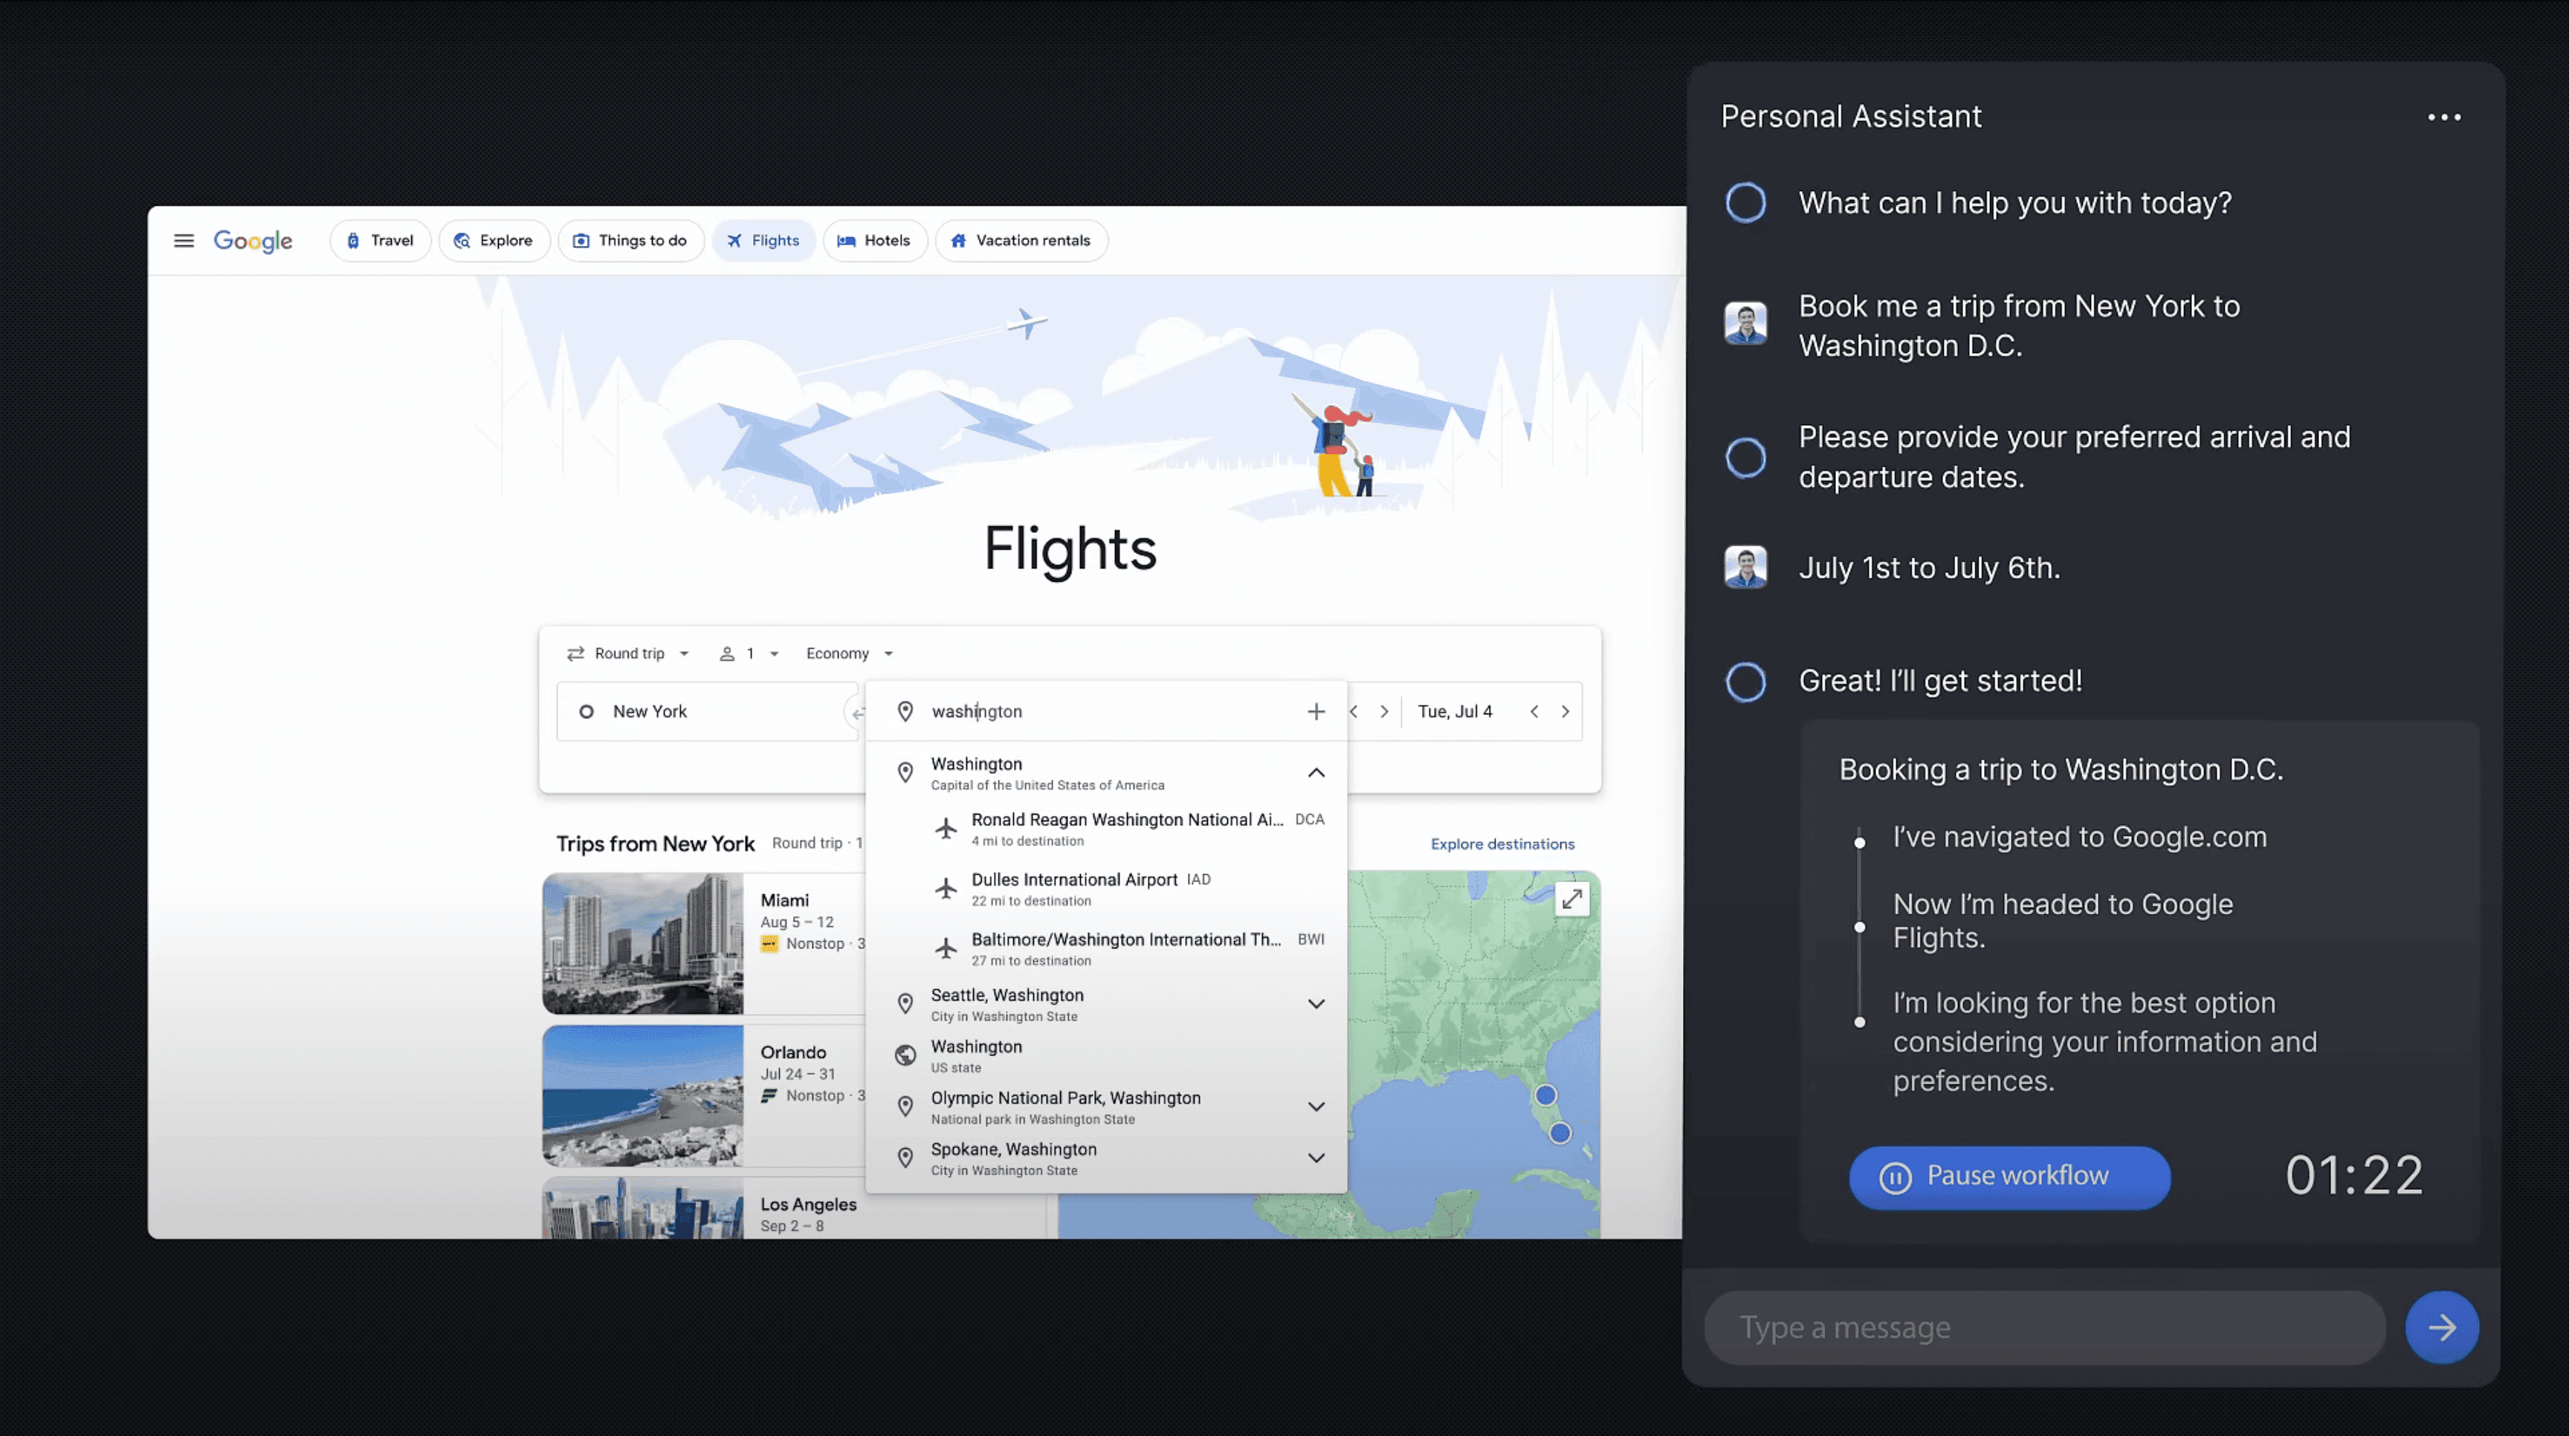The width and height of the screenshot is (2569, 1436).
Task: Open the Explore destinations link
Action: coord(1502,844)
